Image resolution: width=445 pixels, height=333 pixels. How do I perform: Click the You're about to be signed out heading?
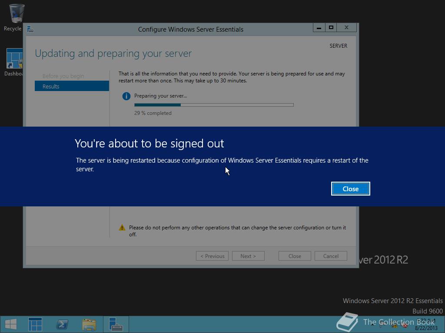tap(149, 143)
